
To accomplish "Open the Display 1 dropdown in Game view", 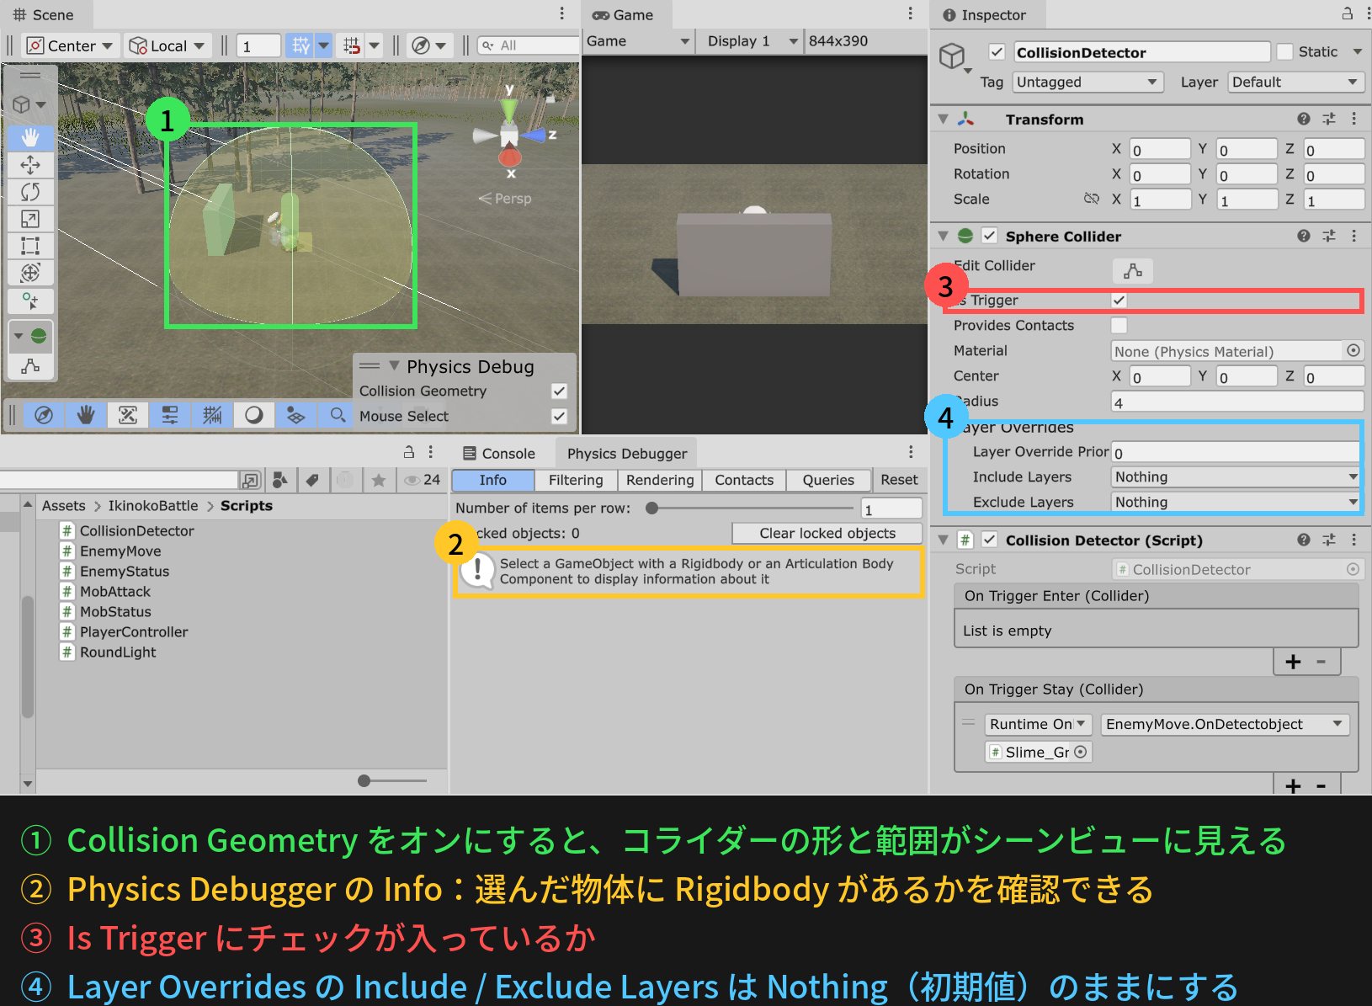I will (752, 40).
